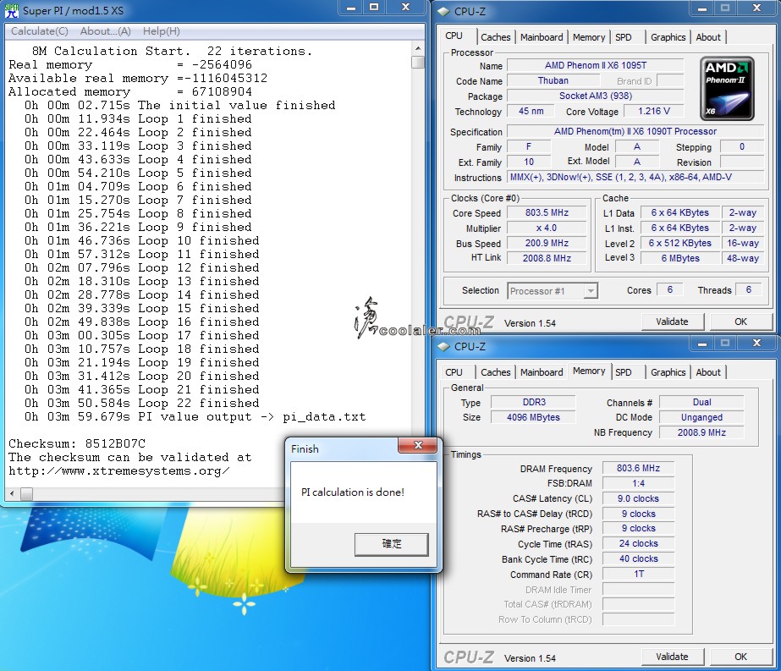Click the CAS# Latency value '9.0 clocks'

638,498
